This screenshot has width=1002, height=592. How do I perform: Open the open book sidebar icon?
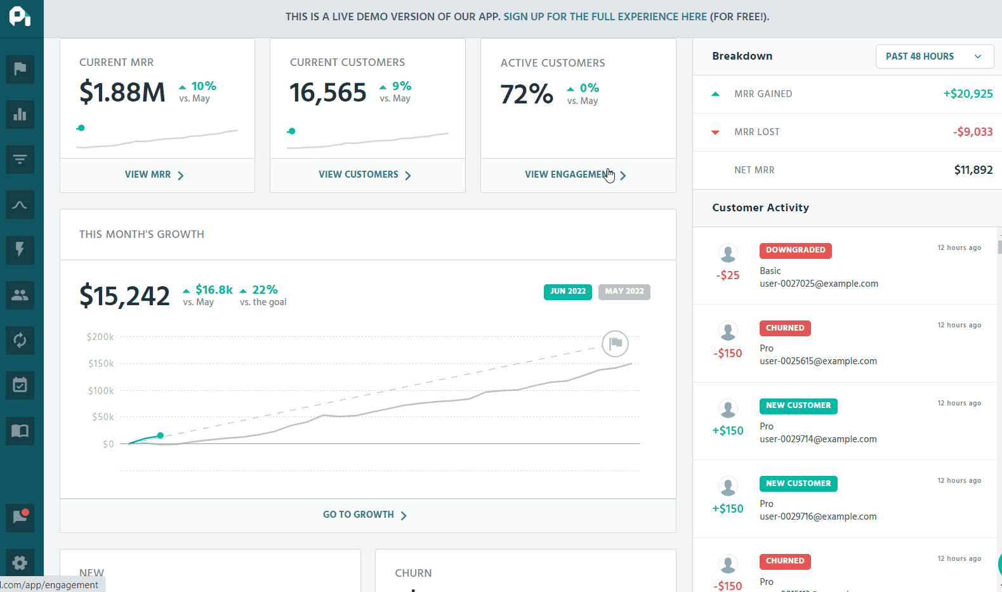(20, 431)
